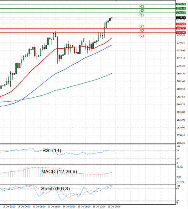Screen dimensions: 188x209
Task: Click the 2586.55 price axis value
Action: pyautogui.click(x=181, y=143)
